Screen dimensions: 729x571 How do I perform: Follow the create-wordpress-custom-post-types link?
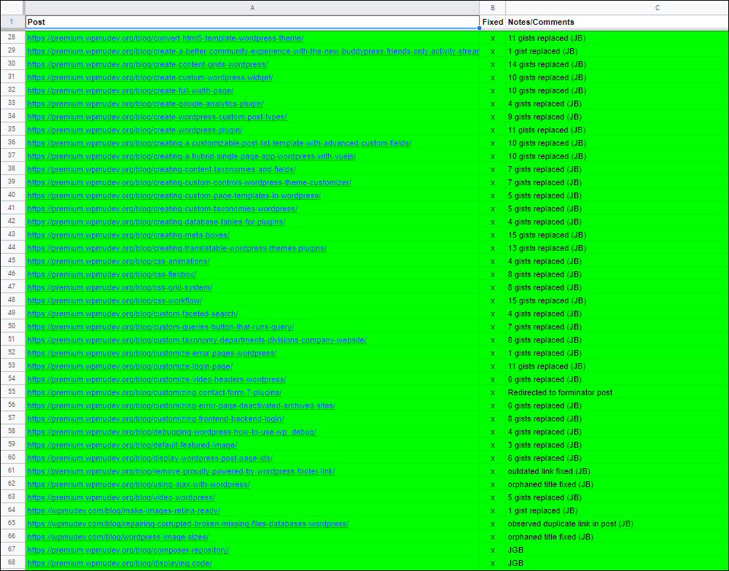(157, 117)
